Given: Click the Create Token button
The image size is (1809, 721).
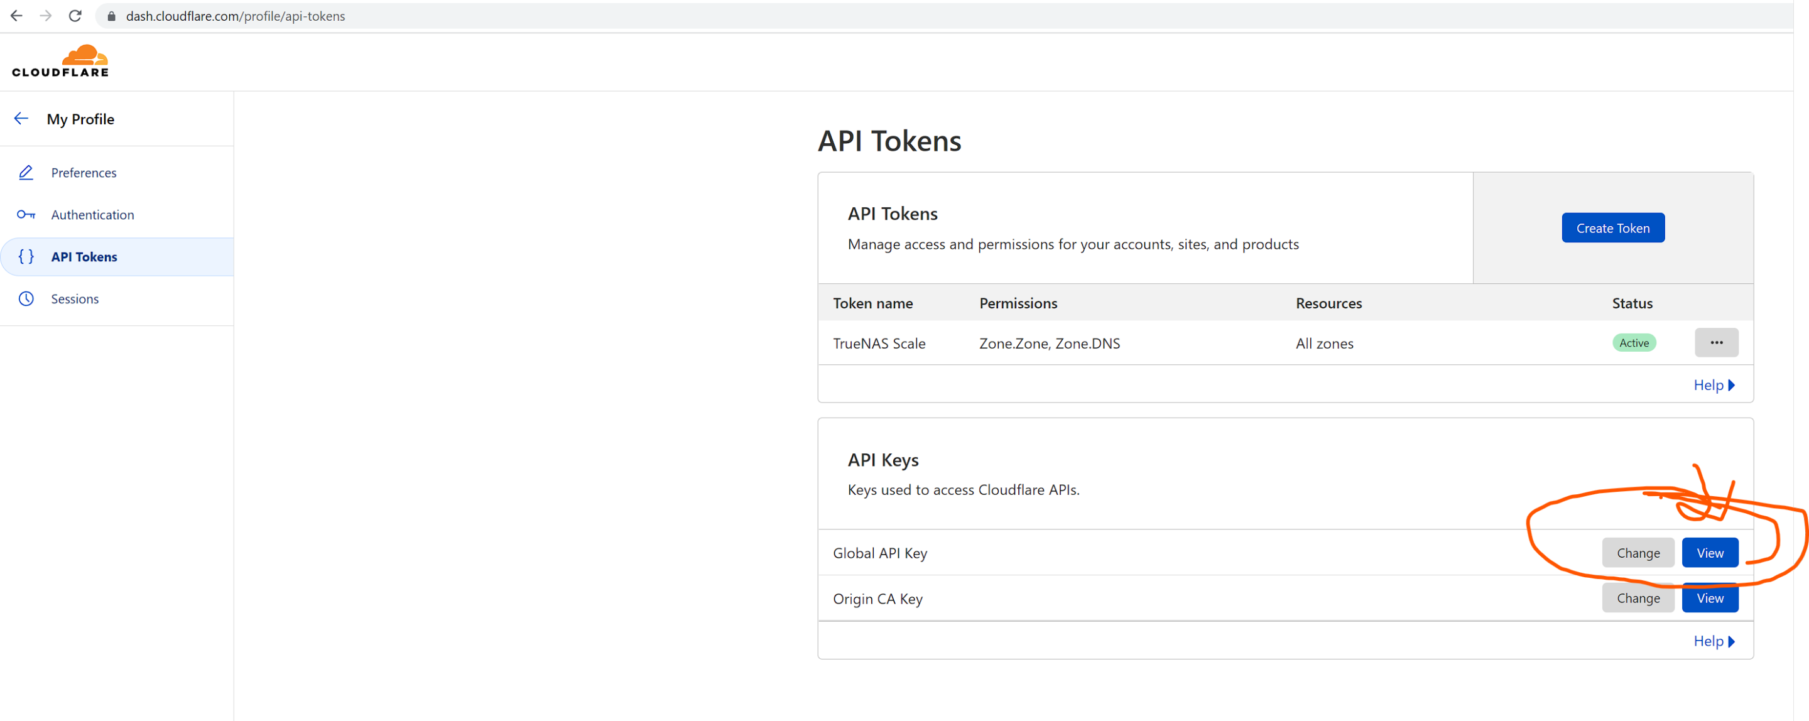Looking at the screenshot, I should pyautogui.click(x=1613, y=228).
